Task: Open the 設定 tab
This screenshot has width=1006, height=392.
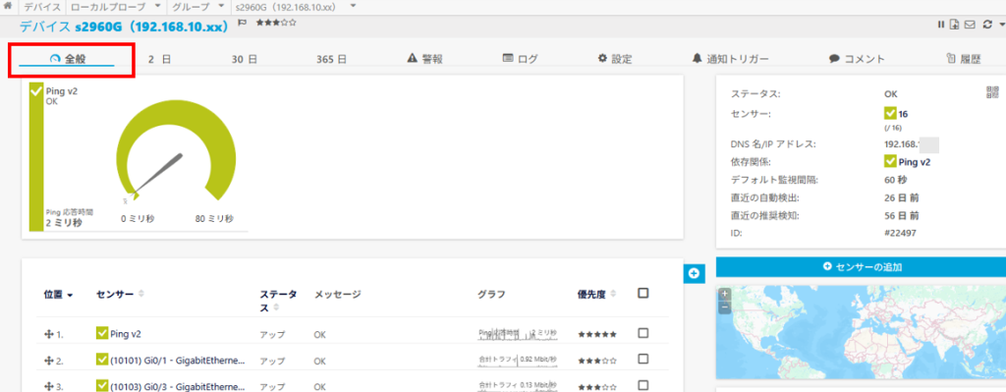Action: click(615, 59)
